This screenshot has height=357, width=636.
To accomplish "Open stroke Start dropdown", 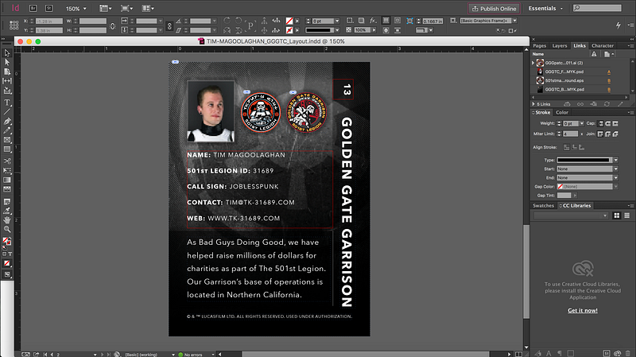I will coord(615,169).
